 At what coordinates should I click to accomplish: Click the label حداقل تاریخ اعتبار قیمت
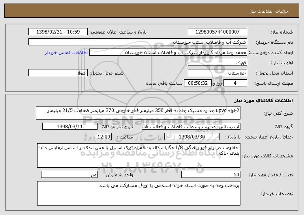pyautogui.click(x=268, y=137)
